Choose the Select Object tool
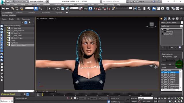The width and height of the screenshot is (184, 103). tap(36, 8)
